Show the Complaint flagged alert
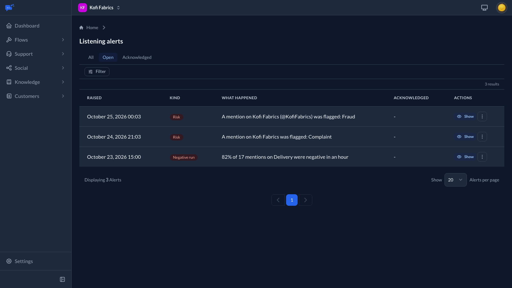This screenshot has width=512, height=288. 465,137
